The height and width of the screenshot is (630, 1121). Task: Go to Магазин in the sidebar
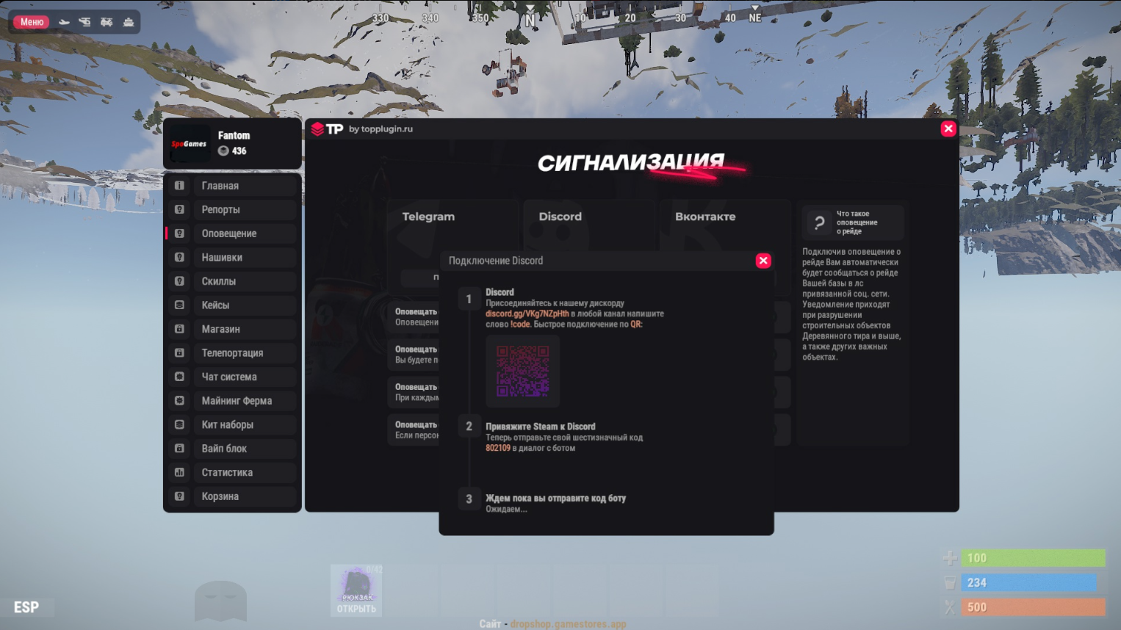coord(221,329)
